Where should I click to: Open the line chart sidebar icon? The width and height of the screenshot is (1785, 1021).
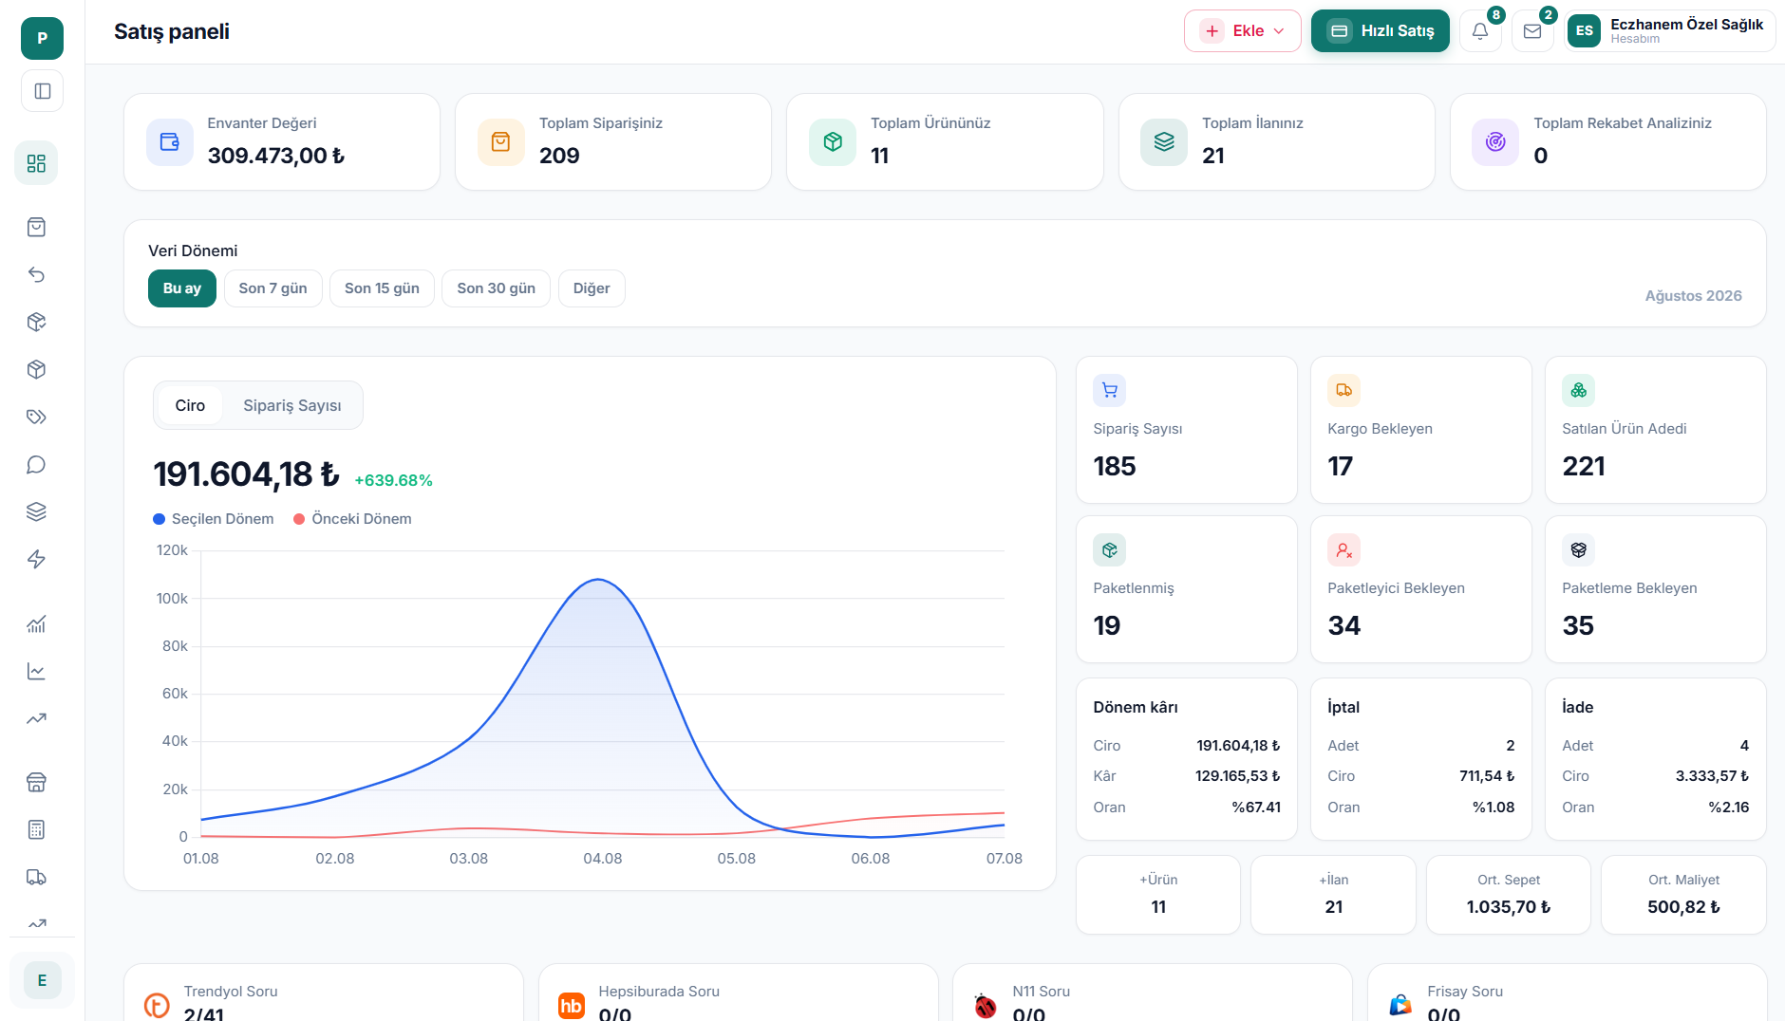[36, 671]
